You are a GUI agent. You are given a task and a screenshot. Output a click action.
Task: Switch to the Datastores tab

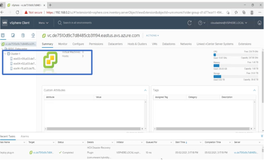pyautogui.click(x=169, y=44)
